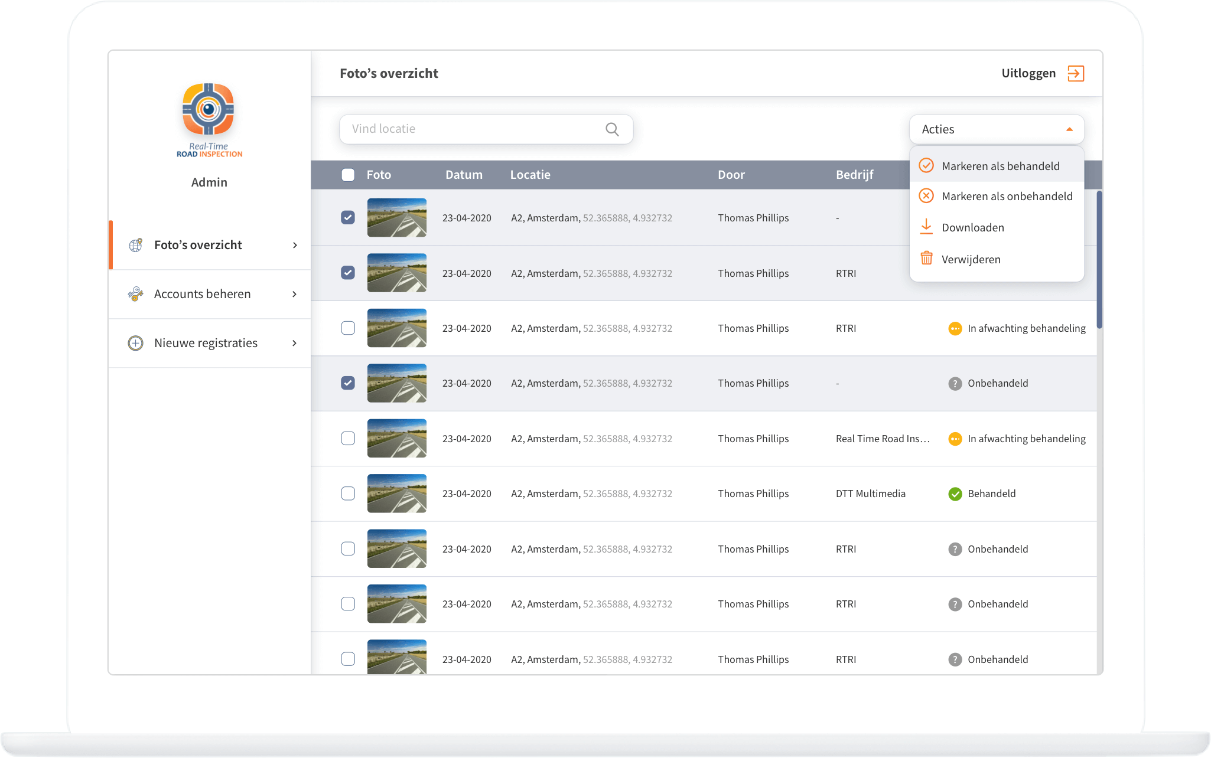Choose Markeren als onbehandeld from Acties
This screenshot has width=1211, height=758.
[x=997, y=196]
